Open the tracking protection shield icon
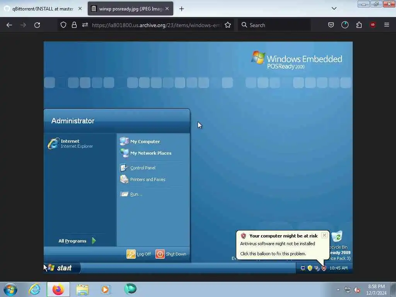The width and height of the screenshot is (396, 297). (63, 25)
